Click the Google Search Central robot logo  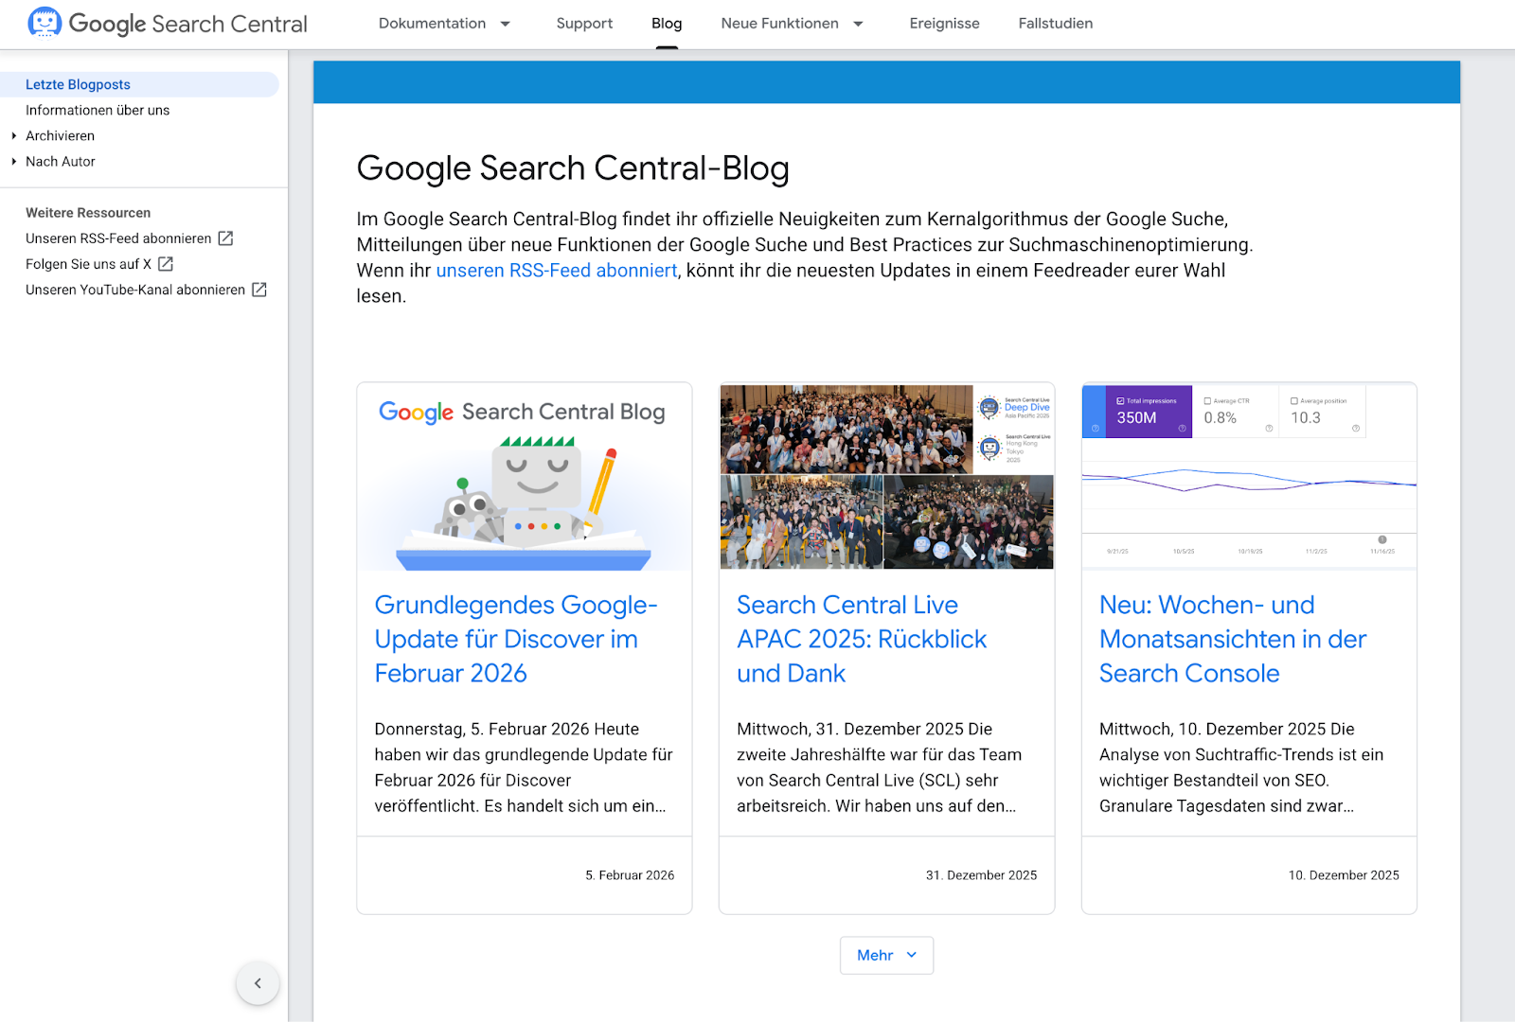(x=45, y=23)
